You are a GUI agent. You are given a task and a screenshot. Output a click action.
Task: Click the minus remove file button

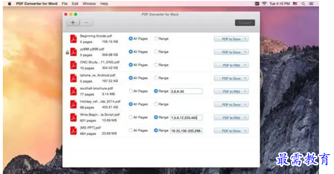pyautogui.click(x=86, y=23)
